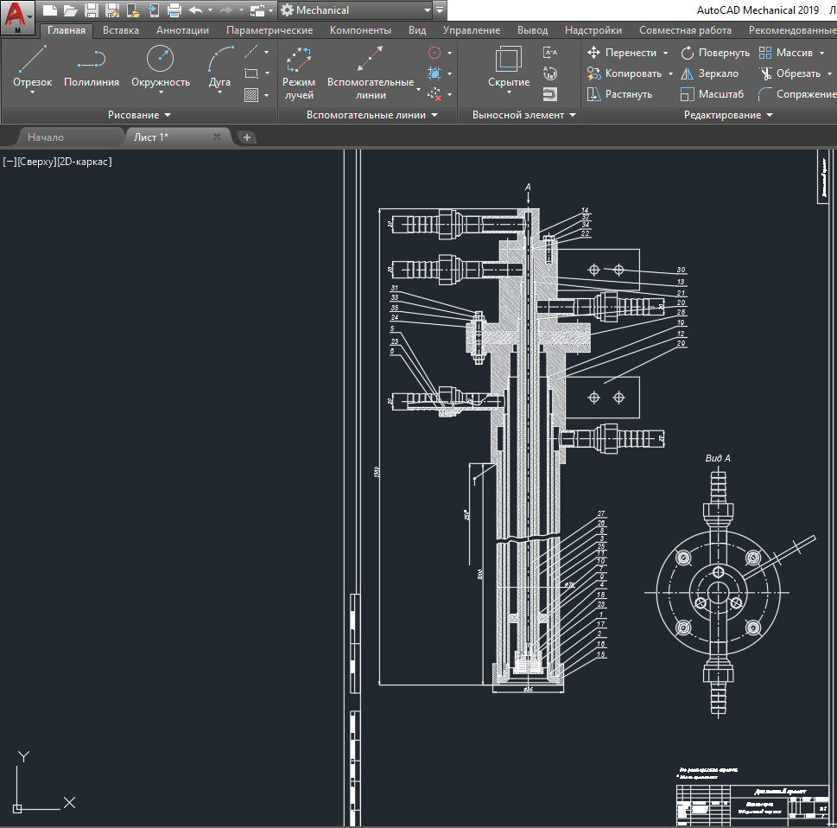Click the Вспомогательные линии construction line icon

[x=370, y=59]
